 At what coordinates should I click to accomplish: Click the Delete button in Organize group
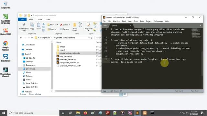tap(65, 25)
